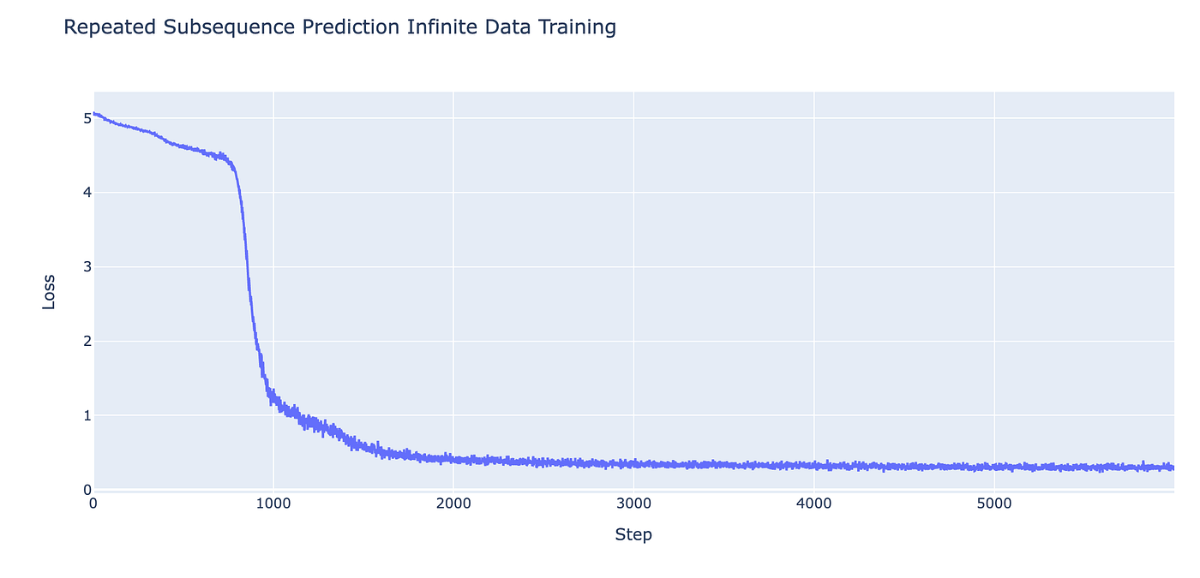The image size is (1200, 578).
Task: Click loss curve at step 2000
Action: 453,460
